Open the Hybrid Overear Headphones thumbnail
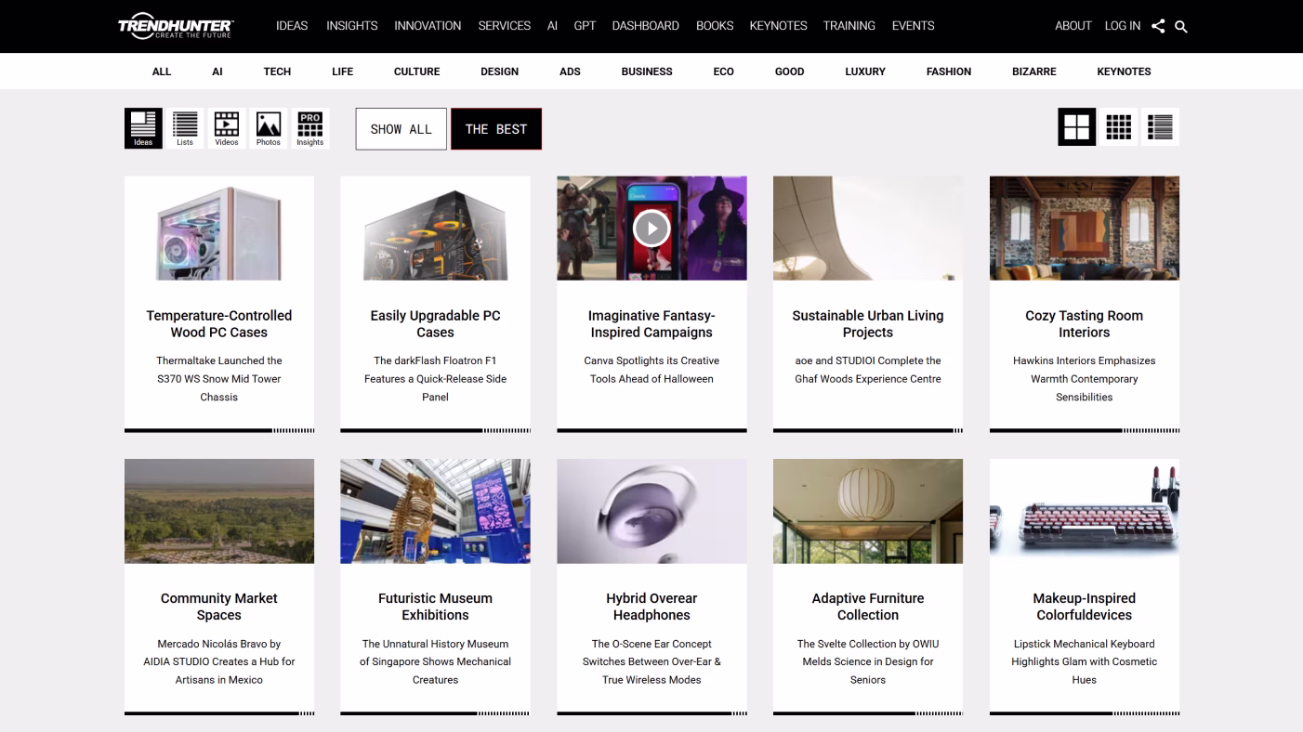The height and width of the screenshot is (732, 1303). (x=651, y=511)
